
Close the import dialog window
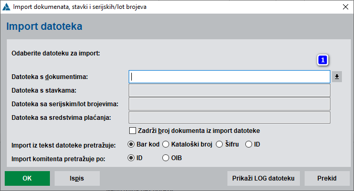point(346,7)
